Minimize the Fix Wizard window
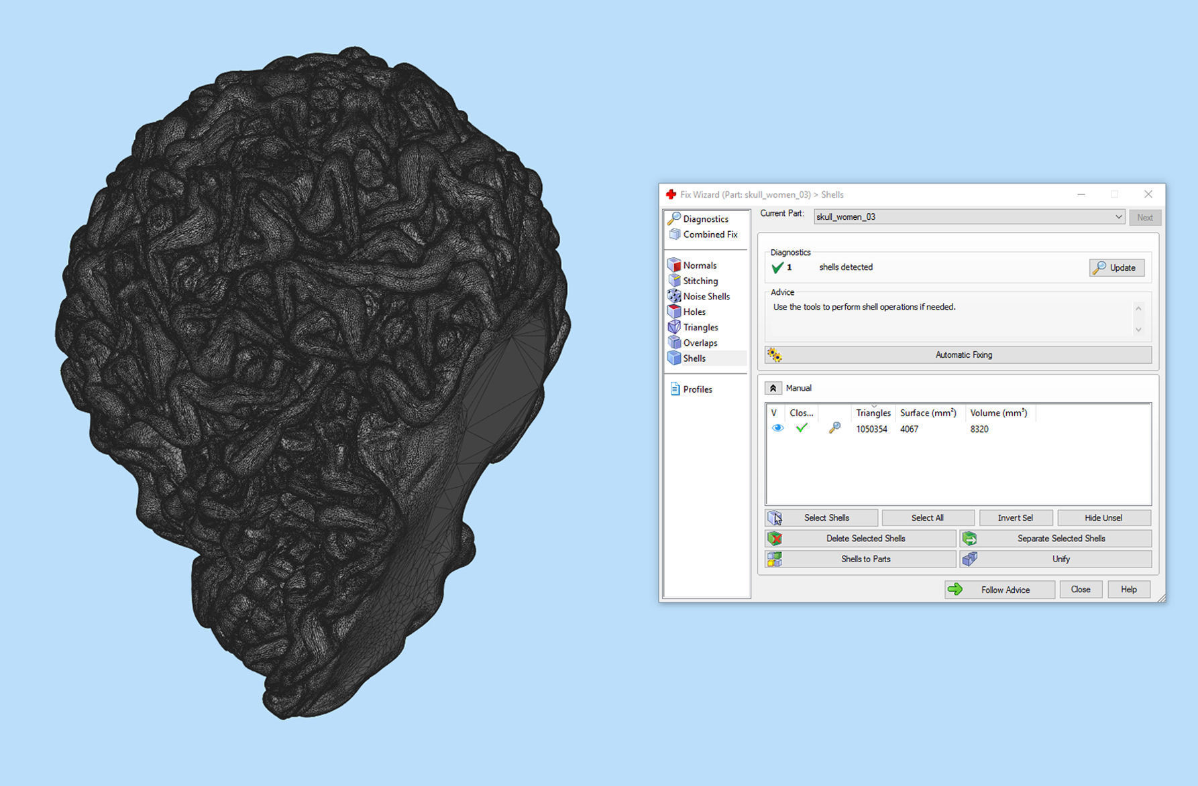Screen dimensions: 1198x786 tap(1081, 194)
